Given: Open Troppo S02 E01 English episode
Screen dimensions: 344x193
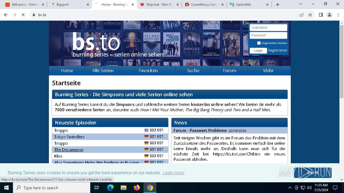Looking at the screenshot, I should pyautogui.click(x=110, y=130).
